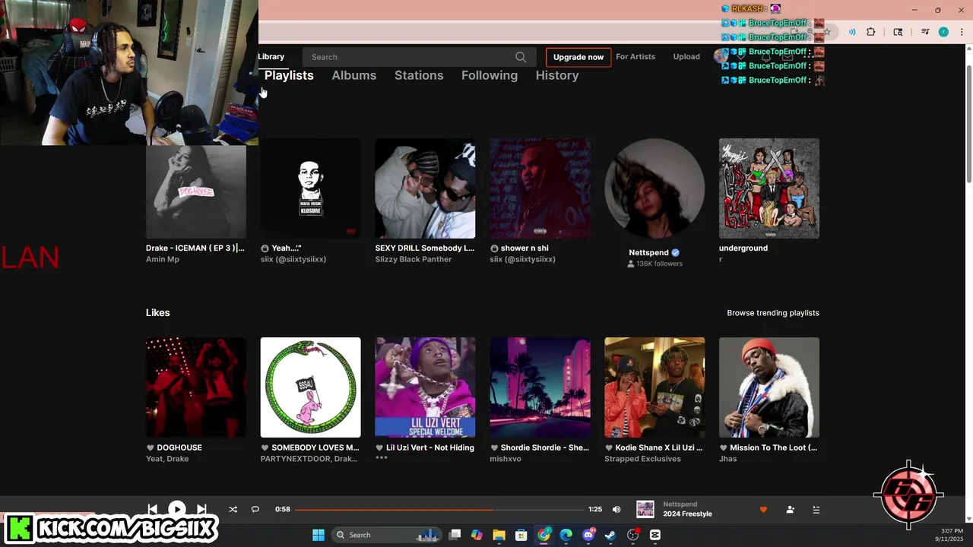Open the browser media controls icon
Screen dimensions: 973x547
tap(925, 32)
